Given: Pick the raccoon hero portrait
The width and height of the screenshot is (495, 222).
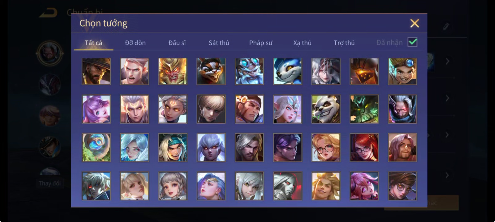Looking at the screenshot, I should (x=211, y=72).
